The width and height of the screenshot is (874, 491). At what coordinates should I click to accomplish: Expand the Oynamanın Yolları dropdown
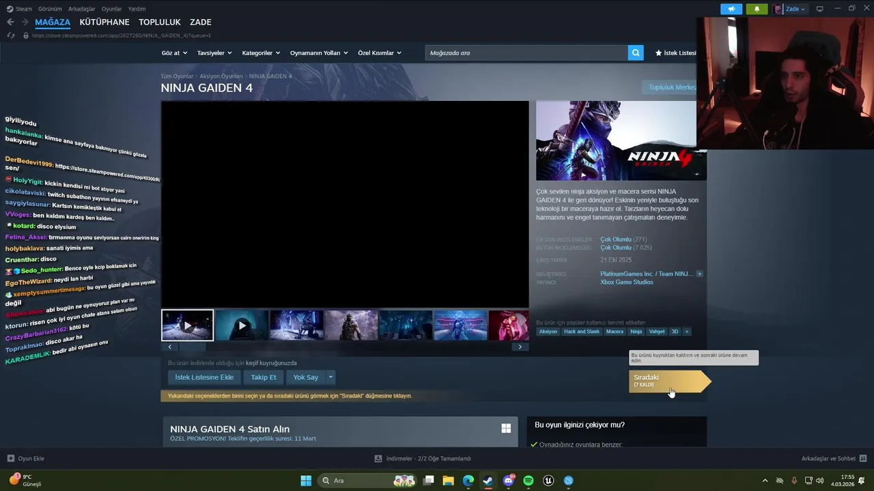click(x=319, y=53)
